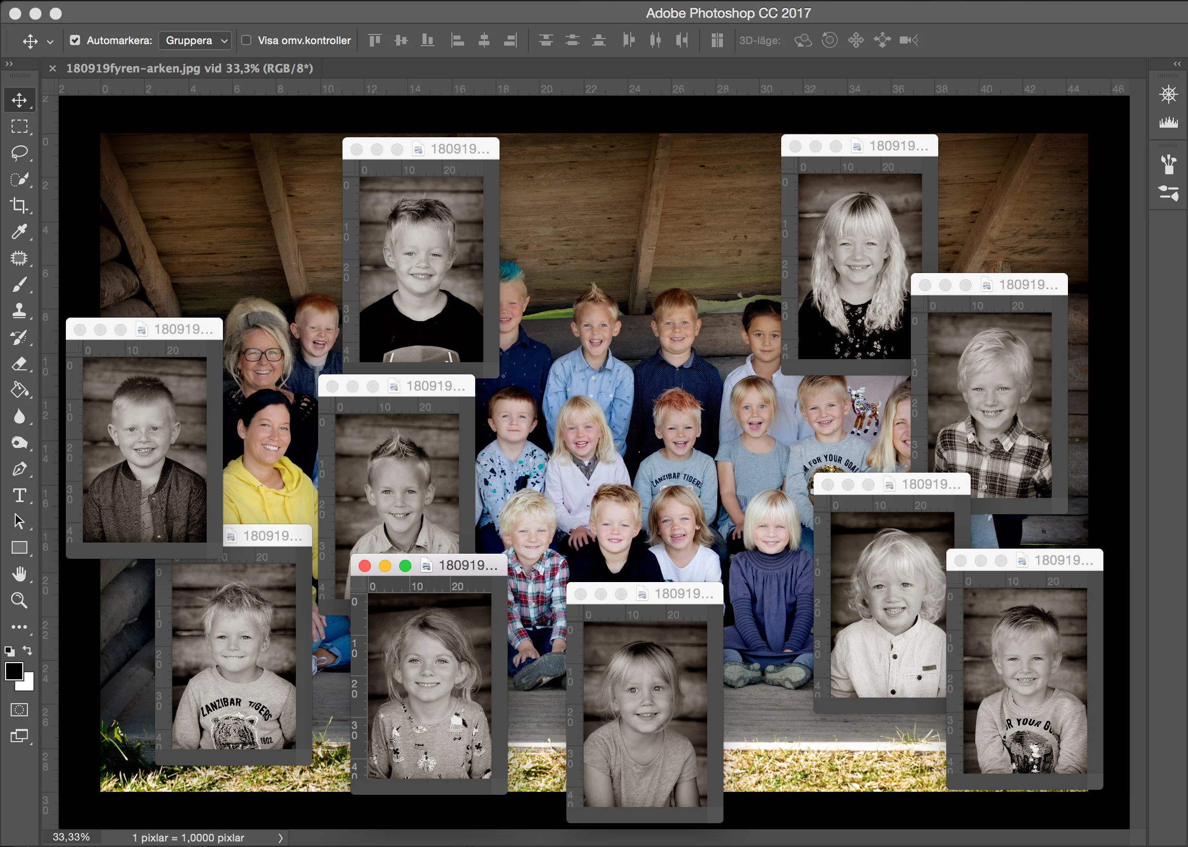This screenshot has height=847, width=1188.
Task: Enable Visa omv.kontroller checkbox
Action: coord(247,40)
